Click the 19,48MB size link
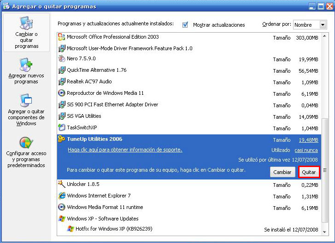335x243 pixels. [309, 140]
